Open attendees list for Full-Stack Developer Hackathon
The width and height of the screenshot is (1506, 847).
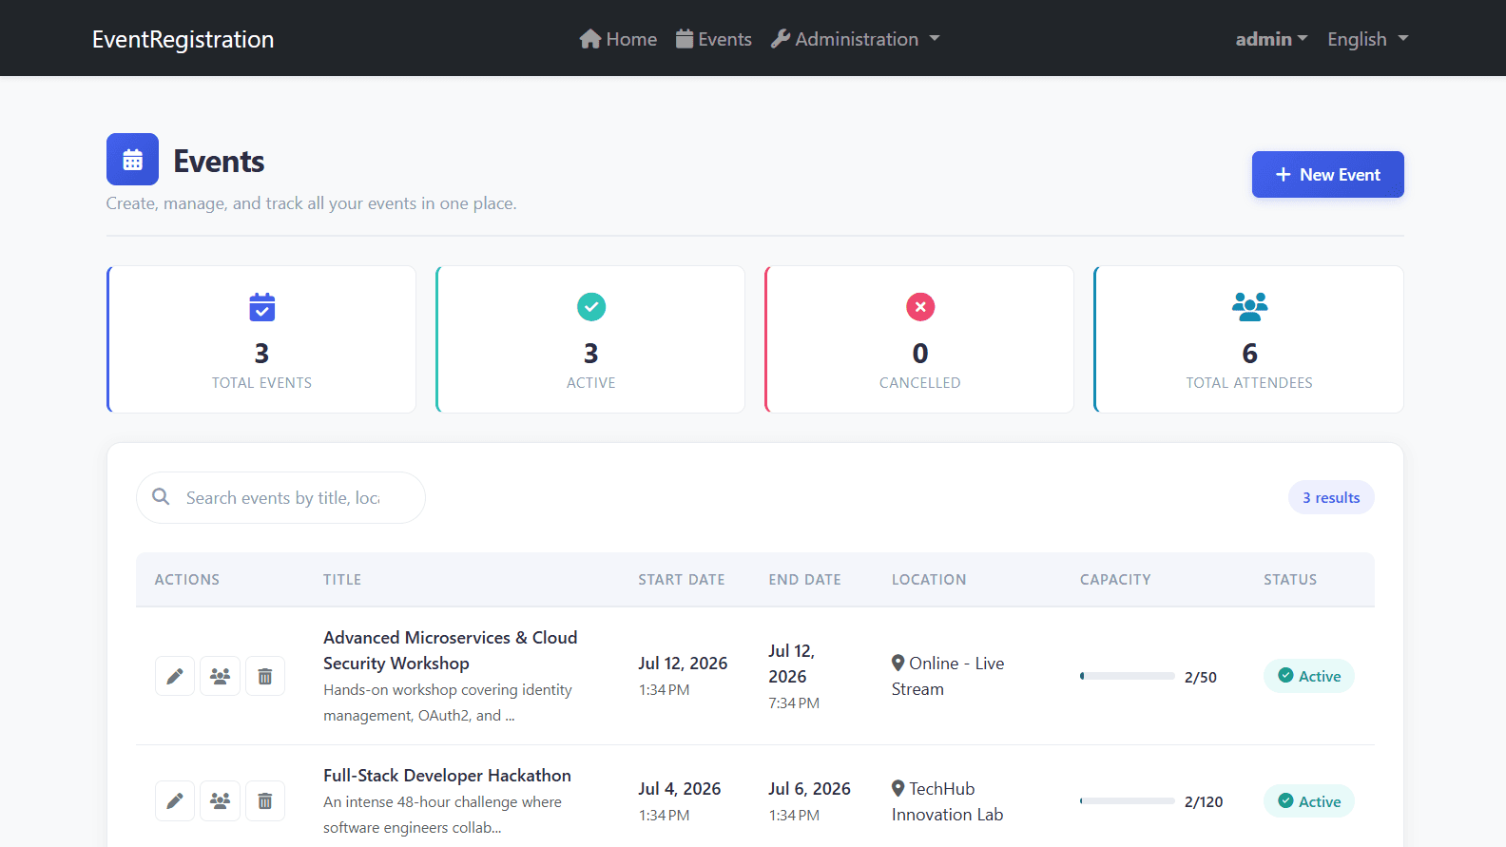click(x=220, y=801)
